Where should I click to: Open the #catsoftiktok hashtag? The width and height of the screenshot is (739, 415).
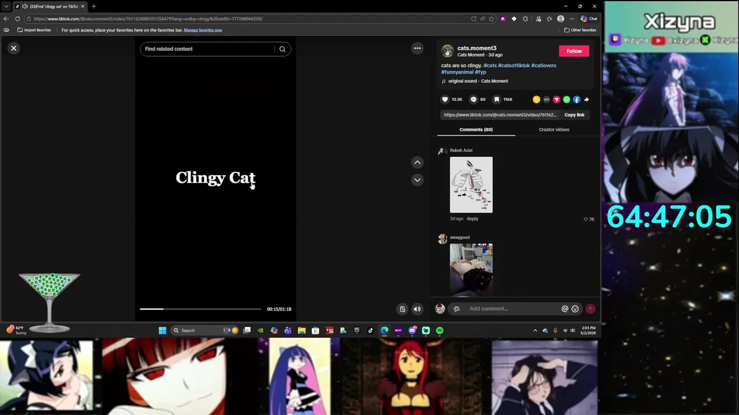coord(514,65)
